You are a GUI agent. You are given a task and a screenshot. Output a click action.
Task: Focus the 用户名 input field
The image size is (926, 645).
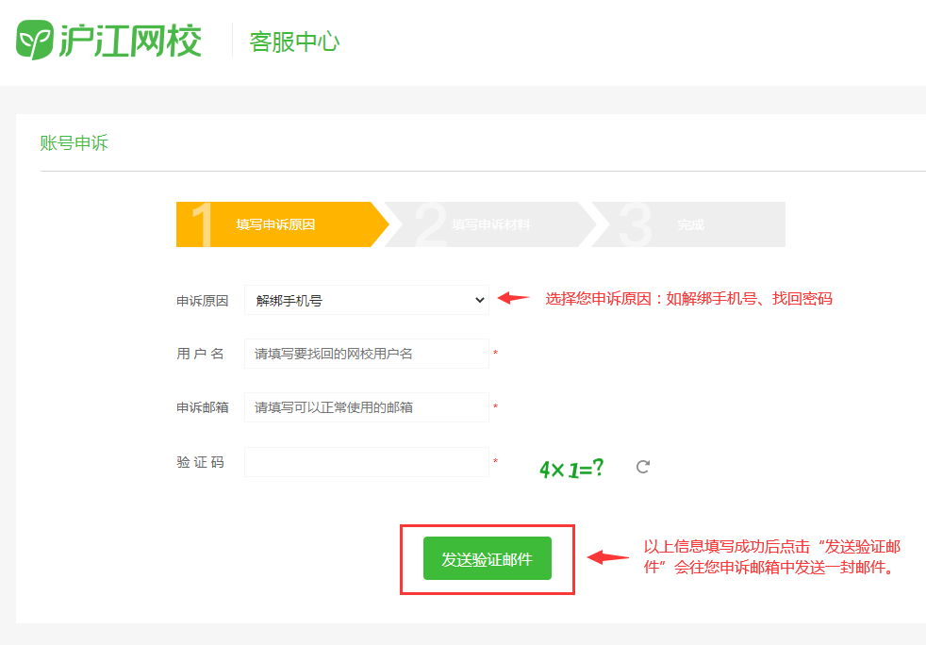click(x=366, y=354)
